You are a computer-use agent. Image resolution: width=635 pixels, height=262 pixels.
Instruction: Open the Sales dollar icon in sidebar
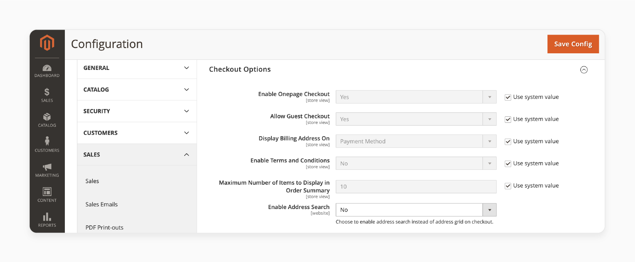[x=47, y=92]
